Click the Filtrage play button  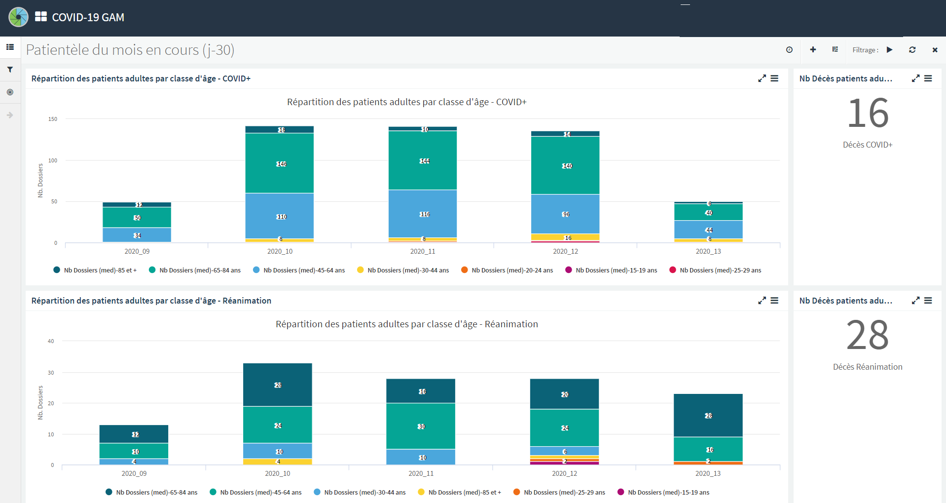point(889,50)
